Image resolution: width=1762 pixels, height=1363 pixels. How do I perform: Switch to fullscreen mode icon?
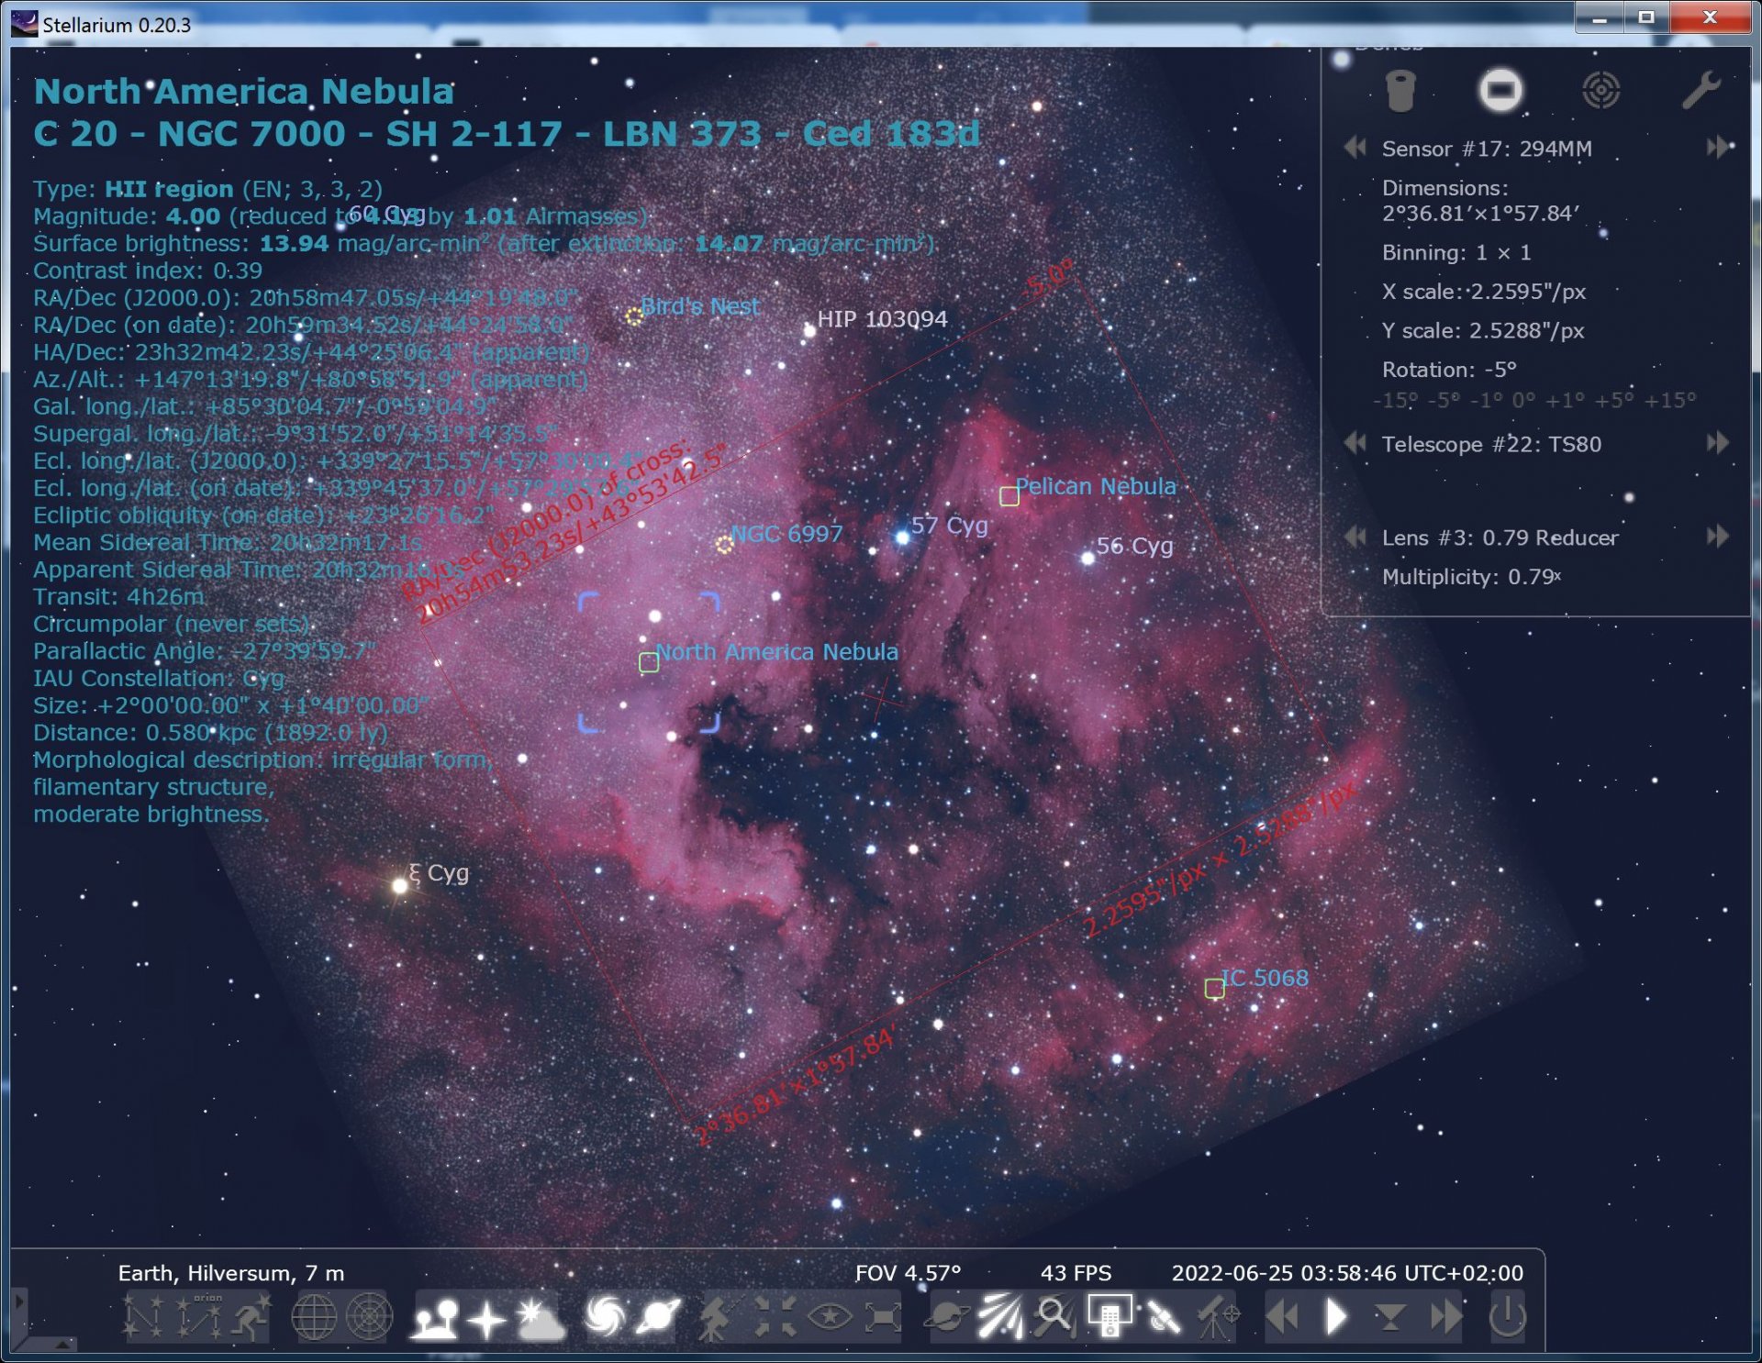883,1317
